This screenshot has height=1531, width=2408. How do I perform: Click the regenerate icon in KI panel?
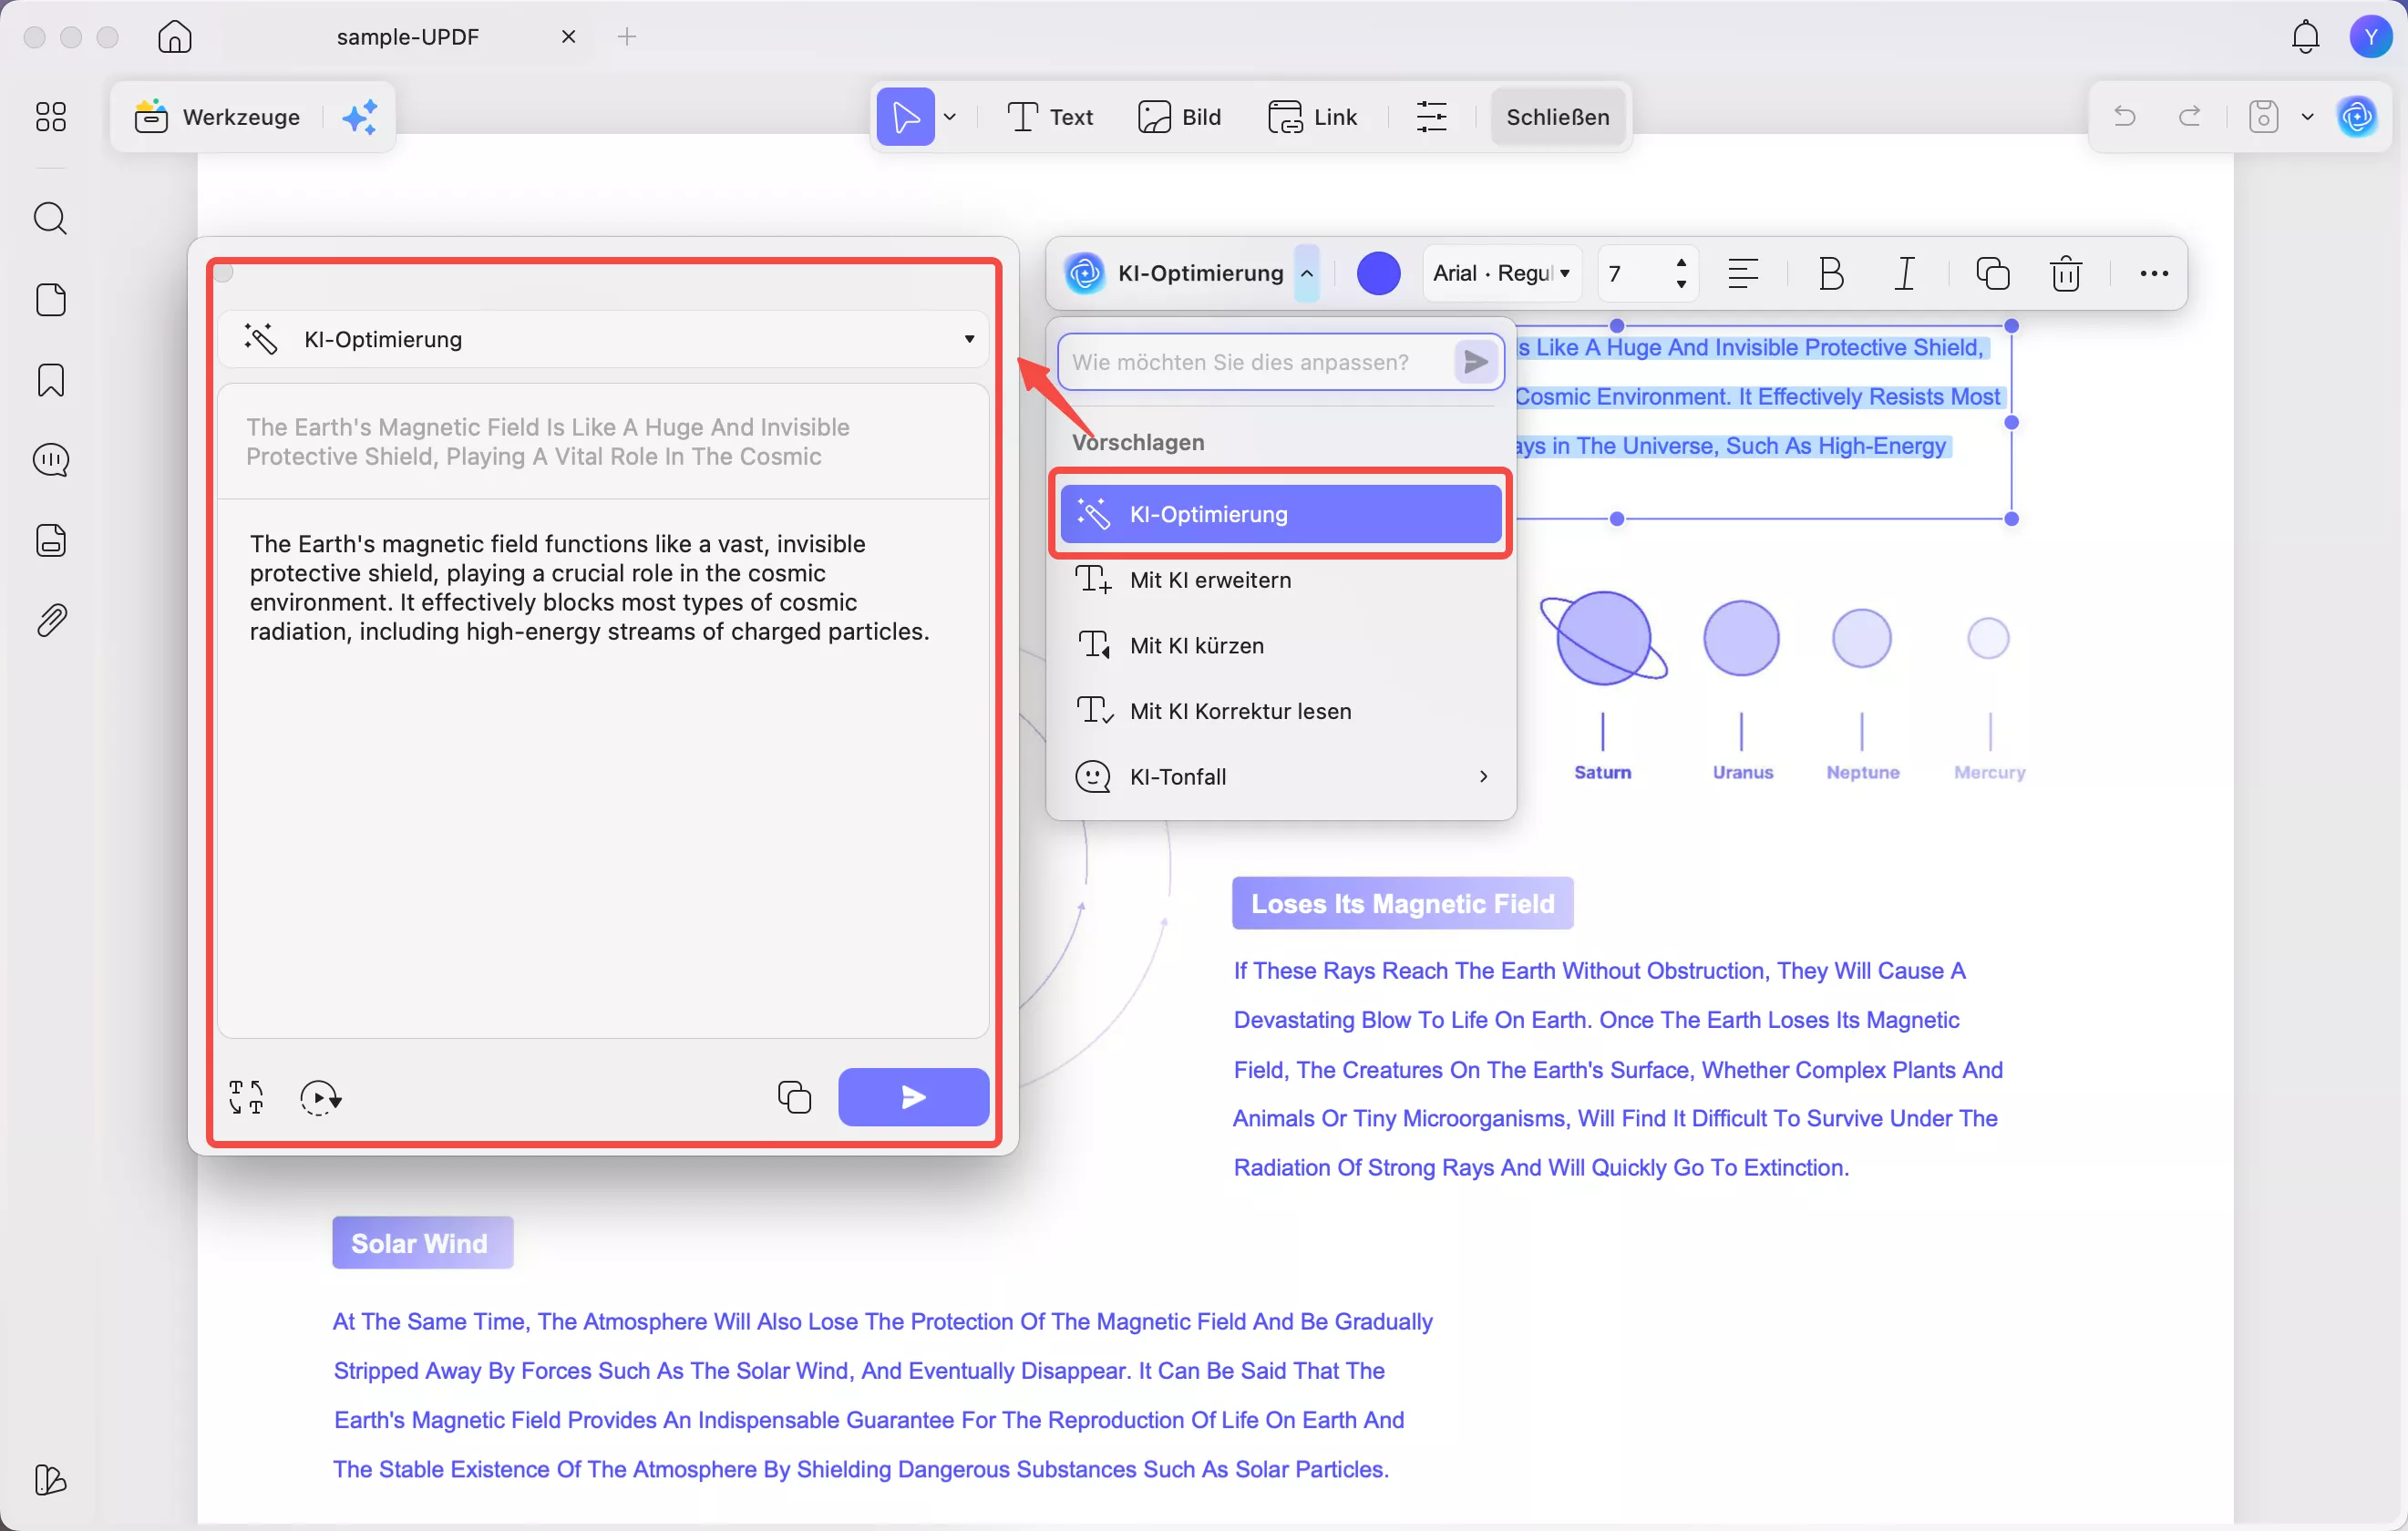point(320,1097)
